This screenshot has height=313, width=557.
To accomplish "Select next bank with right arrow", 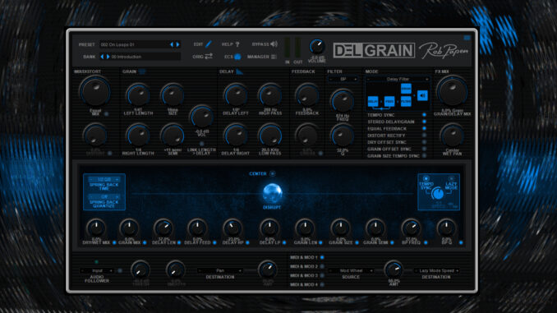I will click(108, 57).
